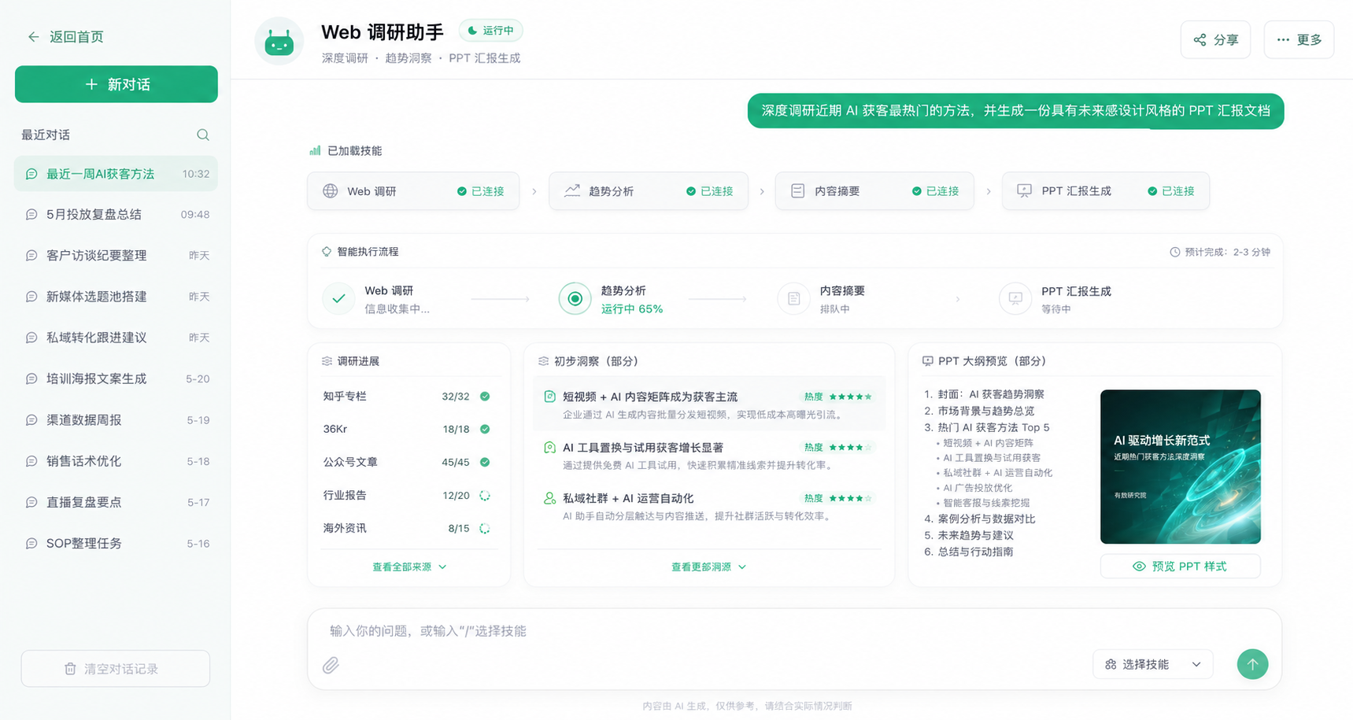This screenshot has width=1353, height=720.
Task: Click 已连接 status on PPT 汇报生成 card
Action: (x=1170, y=191)
